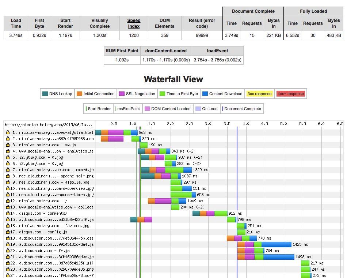Click the lock icon for favicon.ico request
Viewport: 347px width, 278px height.
8,226
